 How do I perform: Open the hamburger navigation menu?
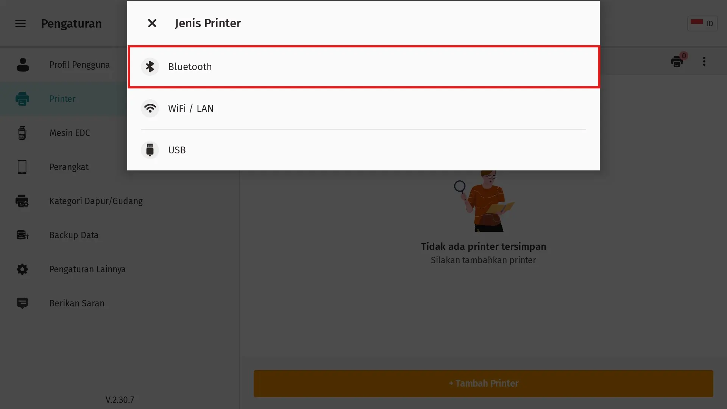[x=20, y=23]
